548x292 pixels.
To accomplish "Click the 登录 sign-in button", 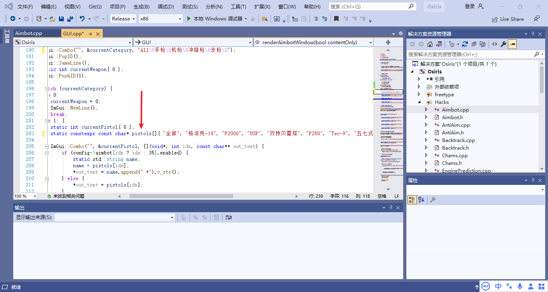I will pos(474,6).
